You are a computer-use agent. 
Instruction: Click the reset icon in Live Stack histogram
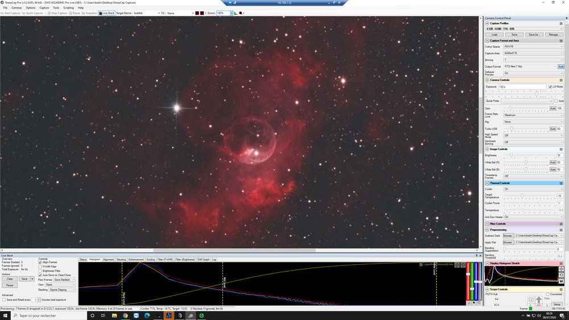point(463,265)
